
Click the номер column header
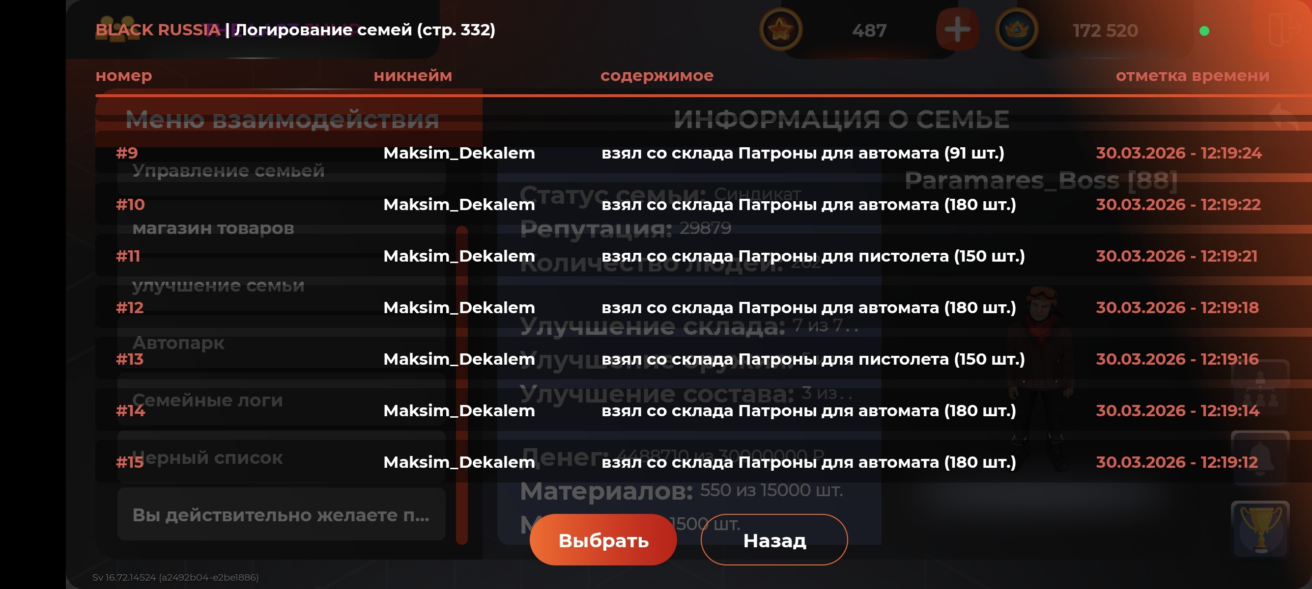(124, 75)
